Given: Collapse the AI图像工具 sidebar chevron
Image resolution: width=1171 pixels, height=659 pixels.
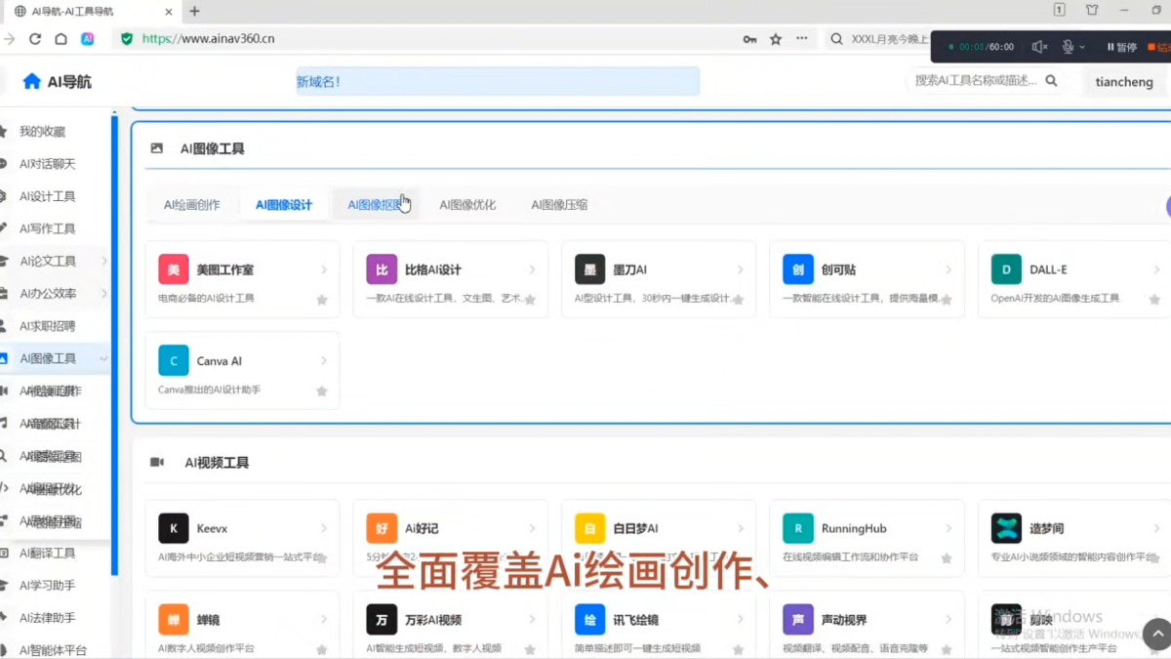Looking at the screenshot, I should coord(104,358).
